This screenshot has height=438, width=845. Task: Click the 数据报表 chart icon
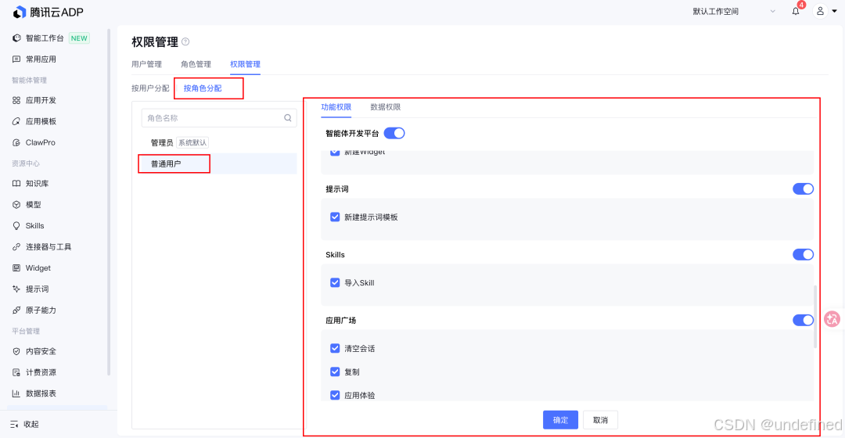pos(16,393)
